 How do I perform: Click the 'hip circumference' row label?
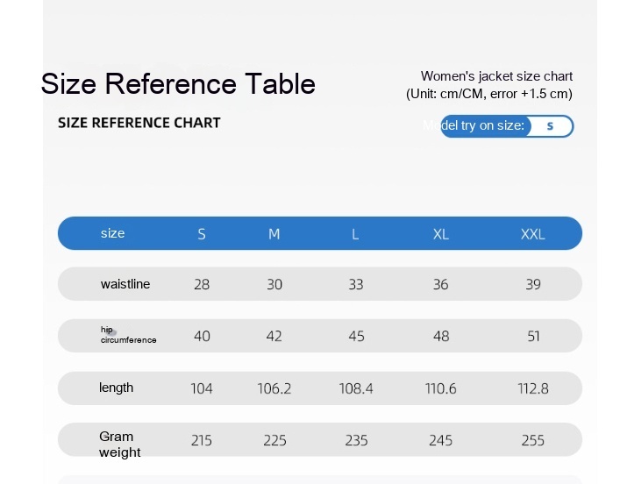(x=128, y=335)
